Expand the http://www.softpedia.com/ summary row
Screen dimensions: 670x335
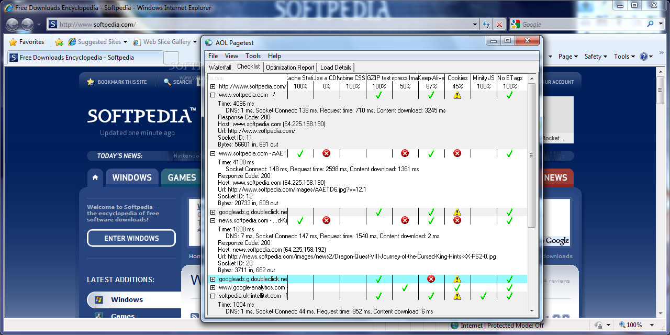(x=213, y=86)
